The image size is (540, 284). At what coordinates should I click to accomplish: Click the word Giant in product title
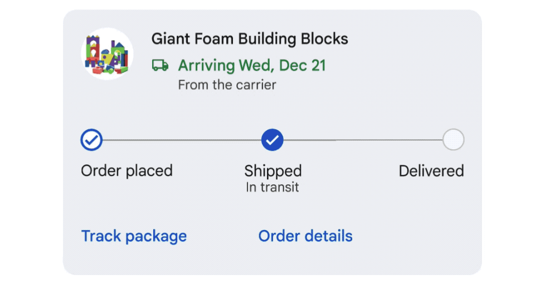(x=171, y=39)
